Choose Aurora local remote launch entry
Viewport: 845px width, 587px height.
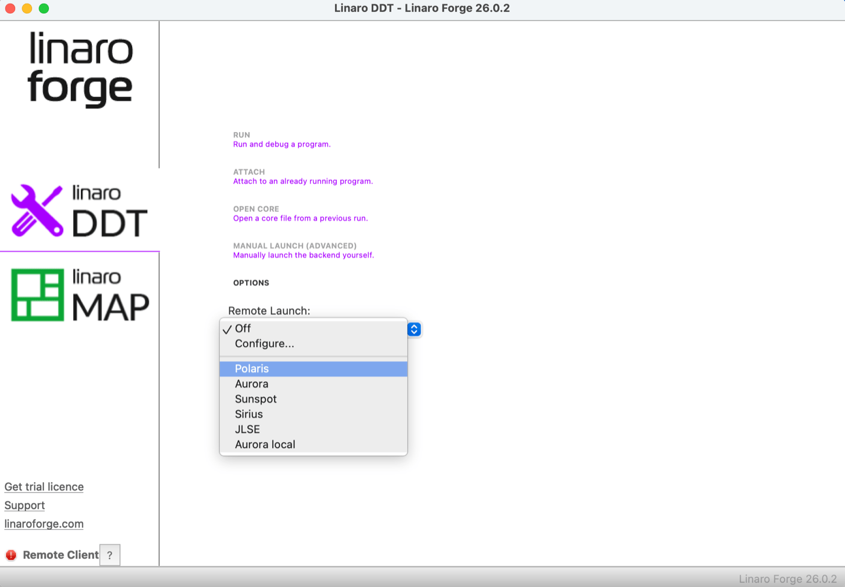(x=313, y=444)
